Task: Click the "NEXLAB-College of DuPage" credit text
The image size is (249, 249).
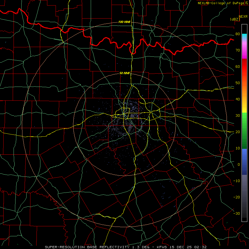Action: (221, 3)
